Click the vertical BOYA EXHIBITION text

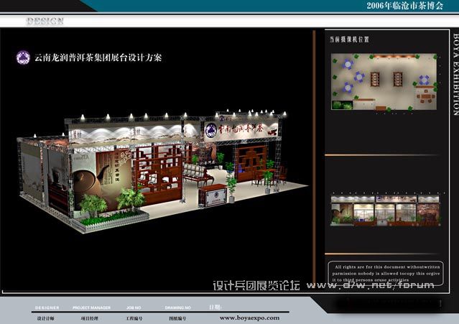455,74
